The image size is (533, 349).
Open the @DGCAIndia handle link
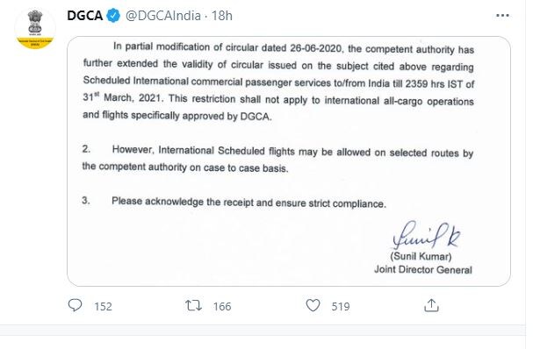(163, 16)
